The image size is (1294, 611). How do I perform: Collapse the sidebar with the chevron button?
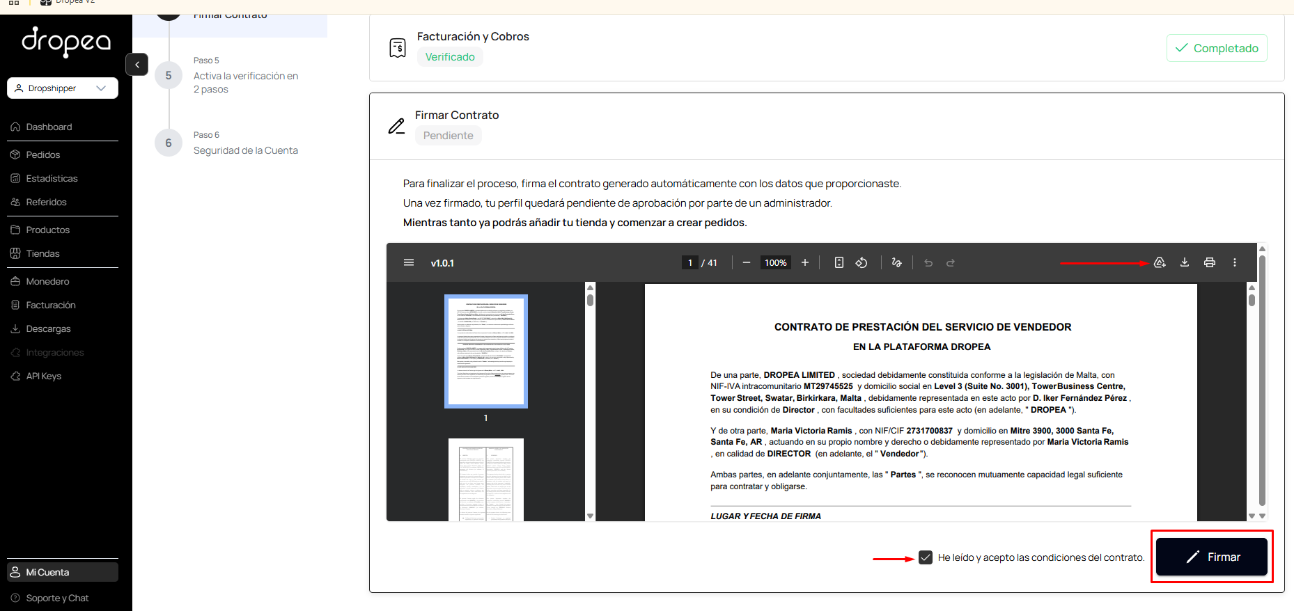(x=137, y=65)
